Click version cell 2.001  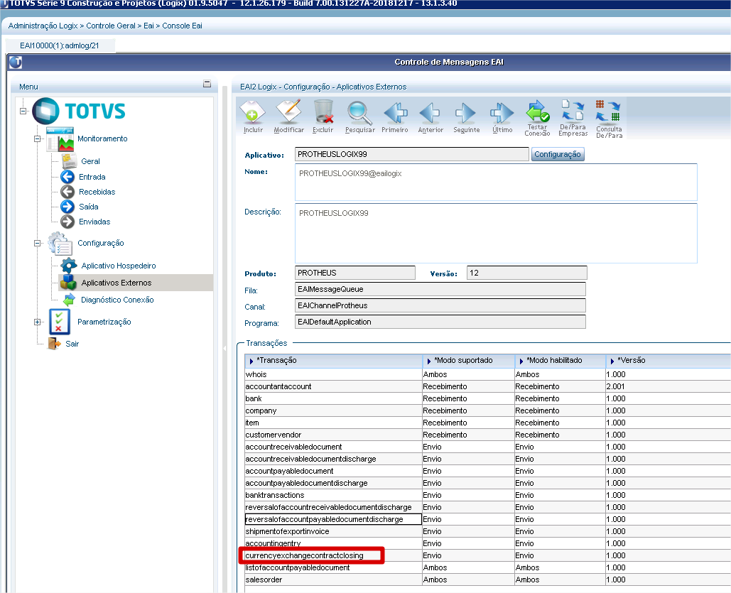668,386
